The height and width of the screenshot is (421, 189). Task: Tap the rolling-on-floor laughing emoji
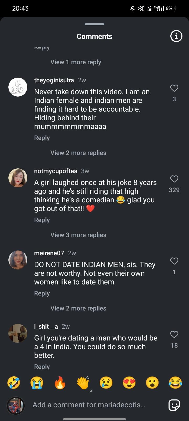[14, 383]
